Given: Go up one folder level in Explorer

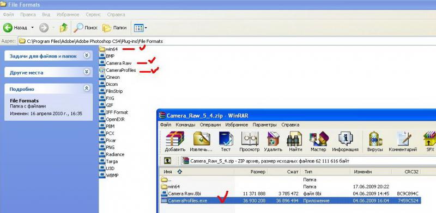Looking at the screenshot, I should tap(64, 28).
